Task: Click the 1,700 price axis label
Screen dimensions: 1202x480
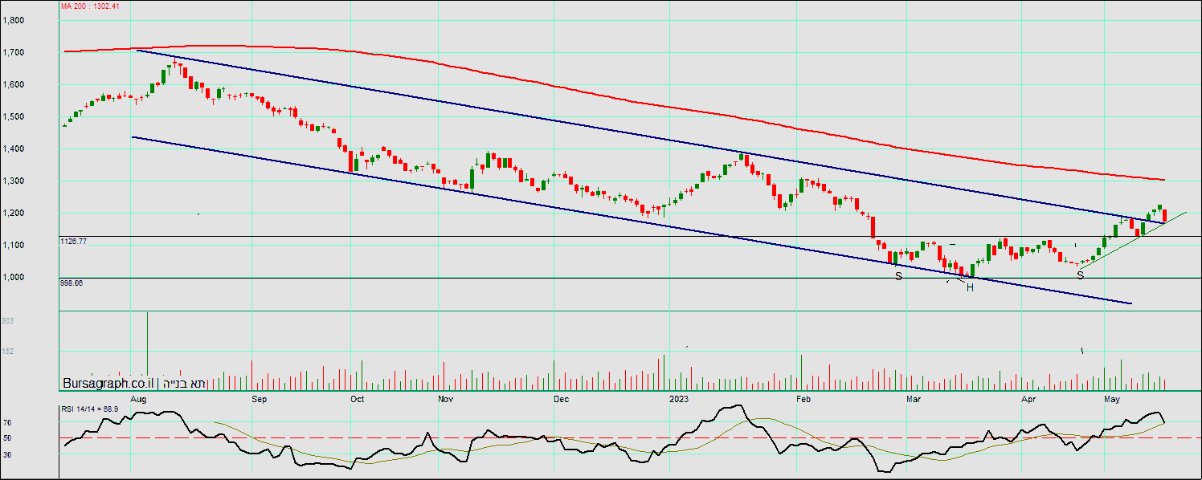Action: [13, 52]
